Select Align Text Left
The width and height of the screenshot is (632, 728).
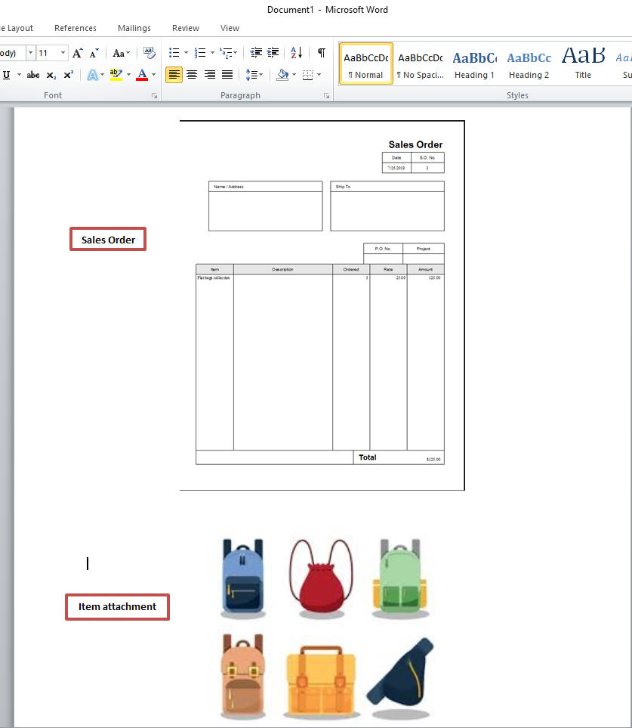tap(174, 75)
